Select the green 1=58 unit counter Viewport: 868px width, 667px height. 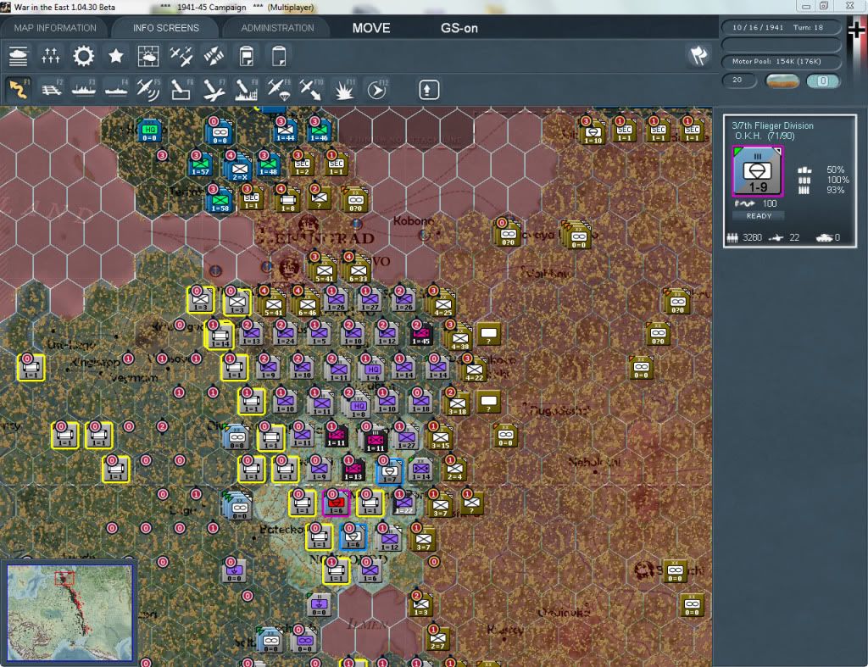pos(220,200)
